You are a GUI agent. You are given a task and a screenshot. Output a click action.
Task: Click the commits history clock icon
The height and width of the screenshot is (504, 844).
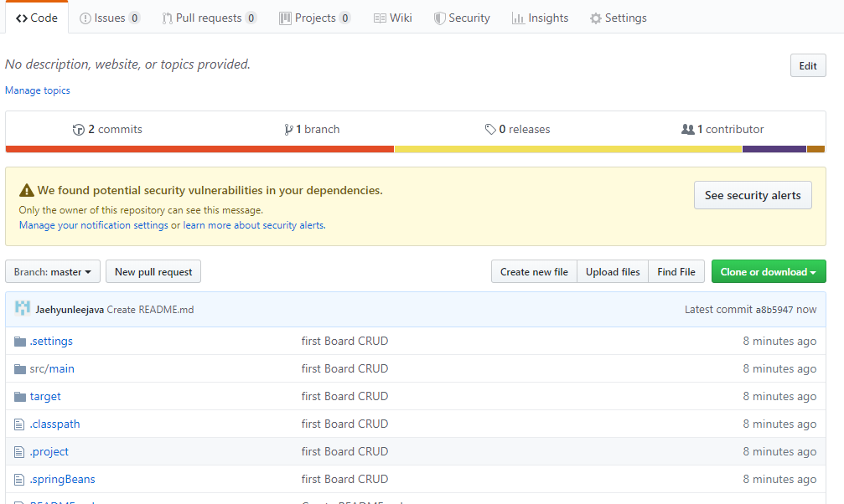click(79, 130)
